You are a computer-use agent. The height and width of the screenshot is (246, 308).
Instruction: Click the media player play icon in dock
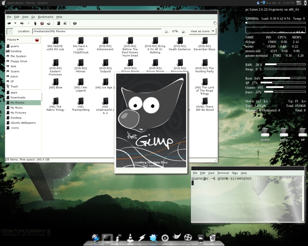(x=165, y=238)
